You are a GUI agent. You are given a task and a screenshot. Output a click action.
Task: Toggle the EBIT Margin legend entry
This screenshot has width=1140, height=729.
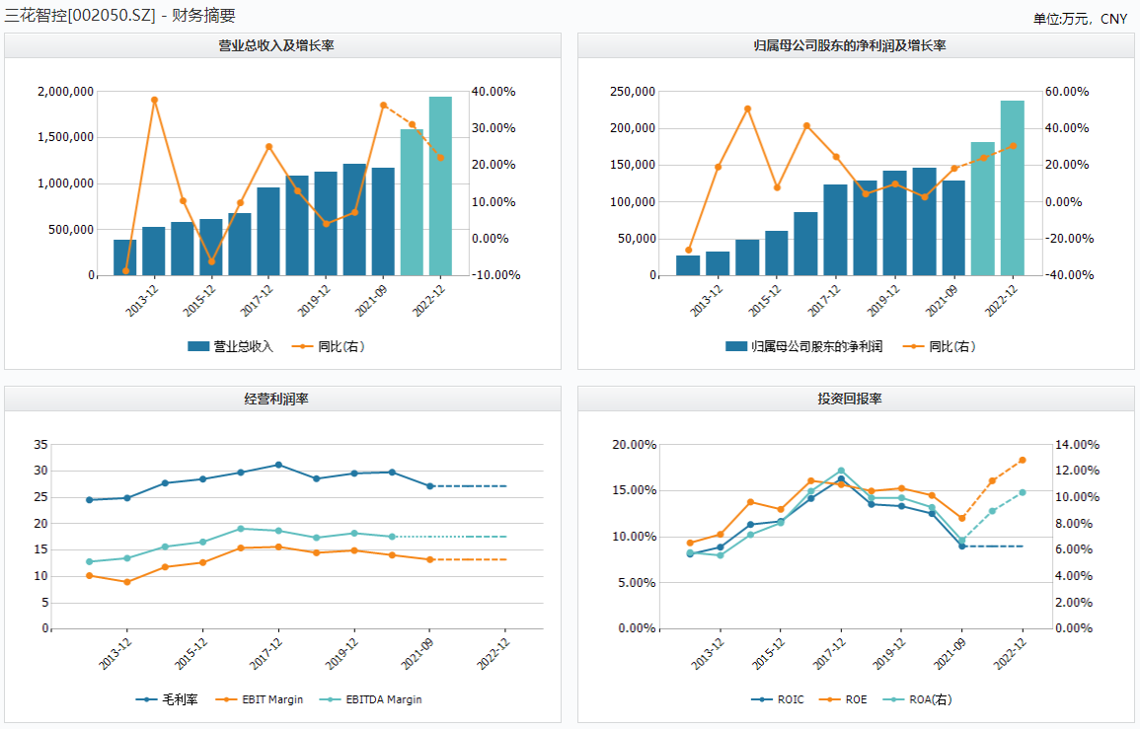(x=260, y=700)
